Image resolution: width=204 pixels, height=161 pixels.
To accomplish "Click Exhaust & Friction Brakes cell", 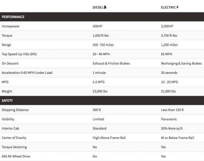I will [x=111, y=64].
